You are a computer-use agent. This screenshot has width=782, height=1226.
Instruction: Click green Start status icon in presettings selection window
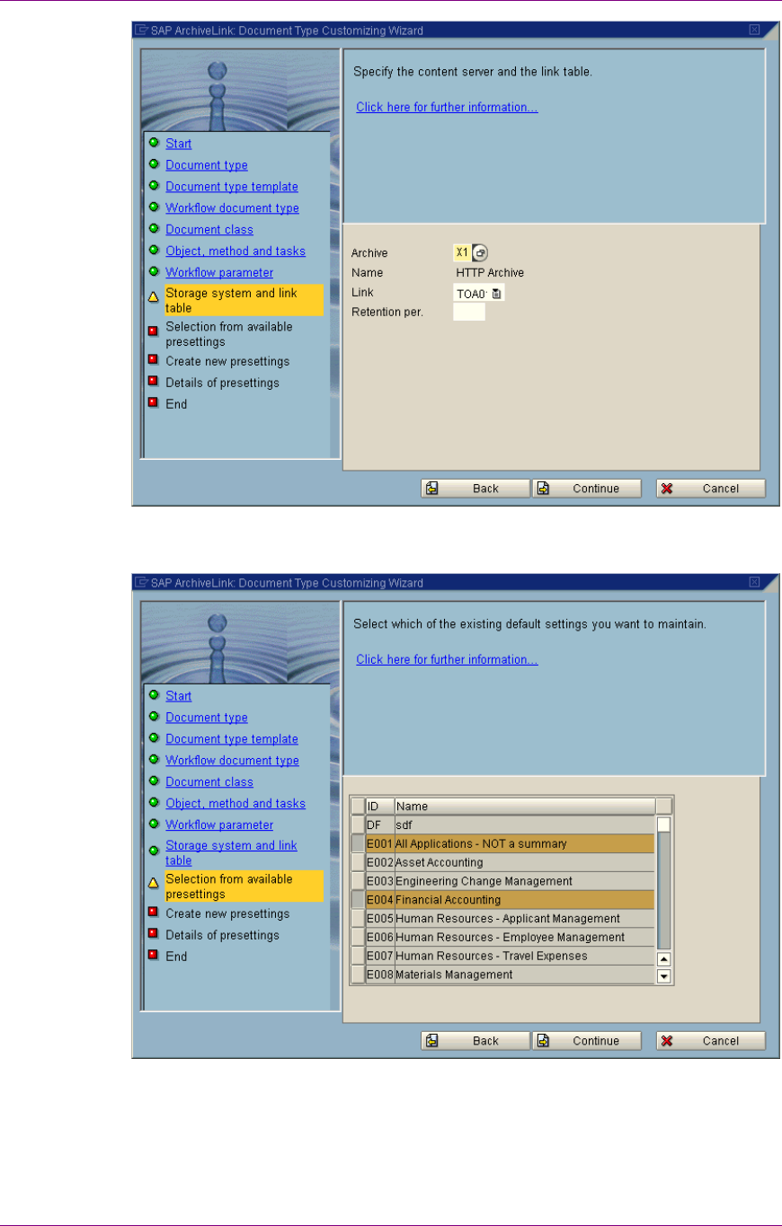[154, 695]
